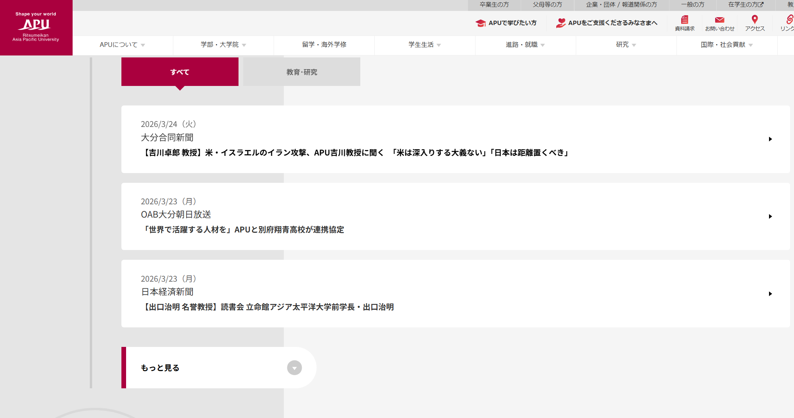Open the アクセス map pin icon
Image resolution: width=794 pixels, height=418 pixels.
click(755, 20)
